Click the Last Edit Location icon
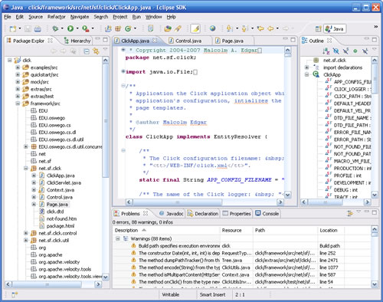 [x=260, y=28]
